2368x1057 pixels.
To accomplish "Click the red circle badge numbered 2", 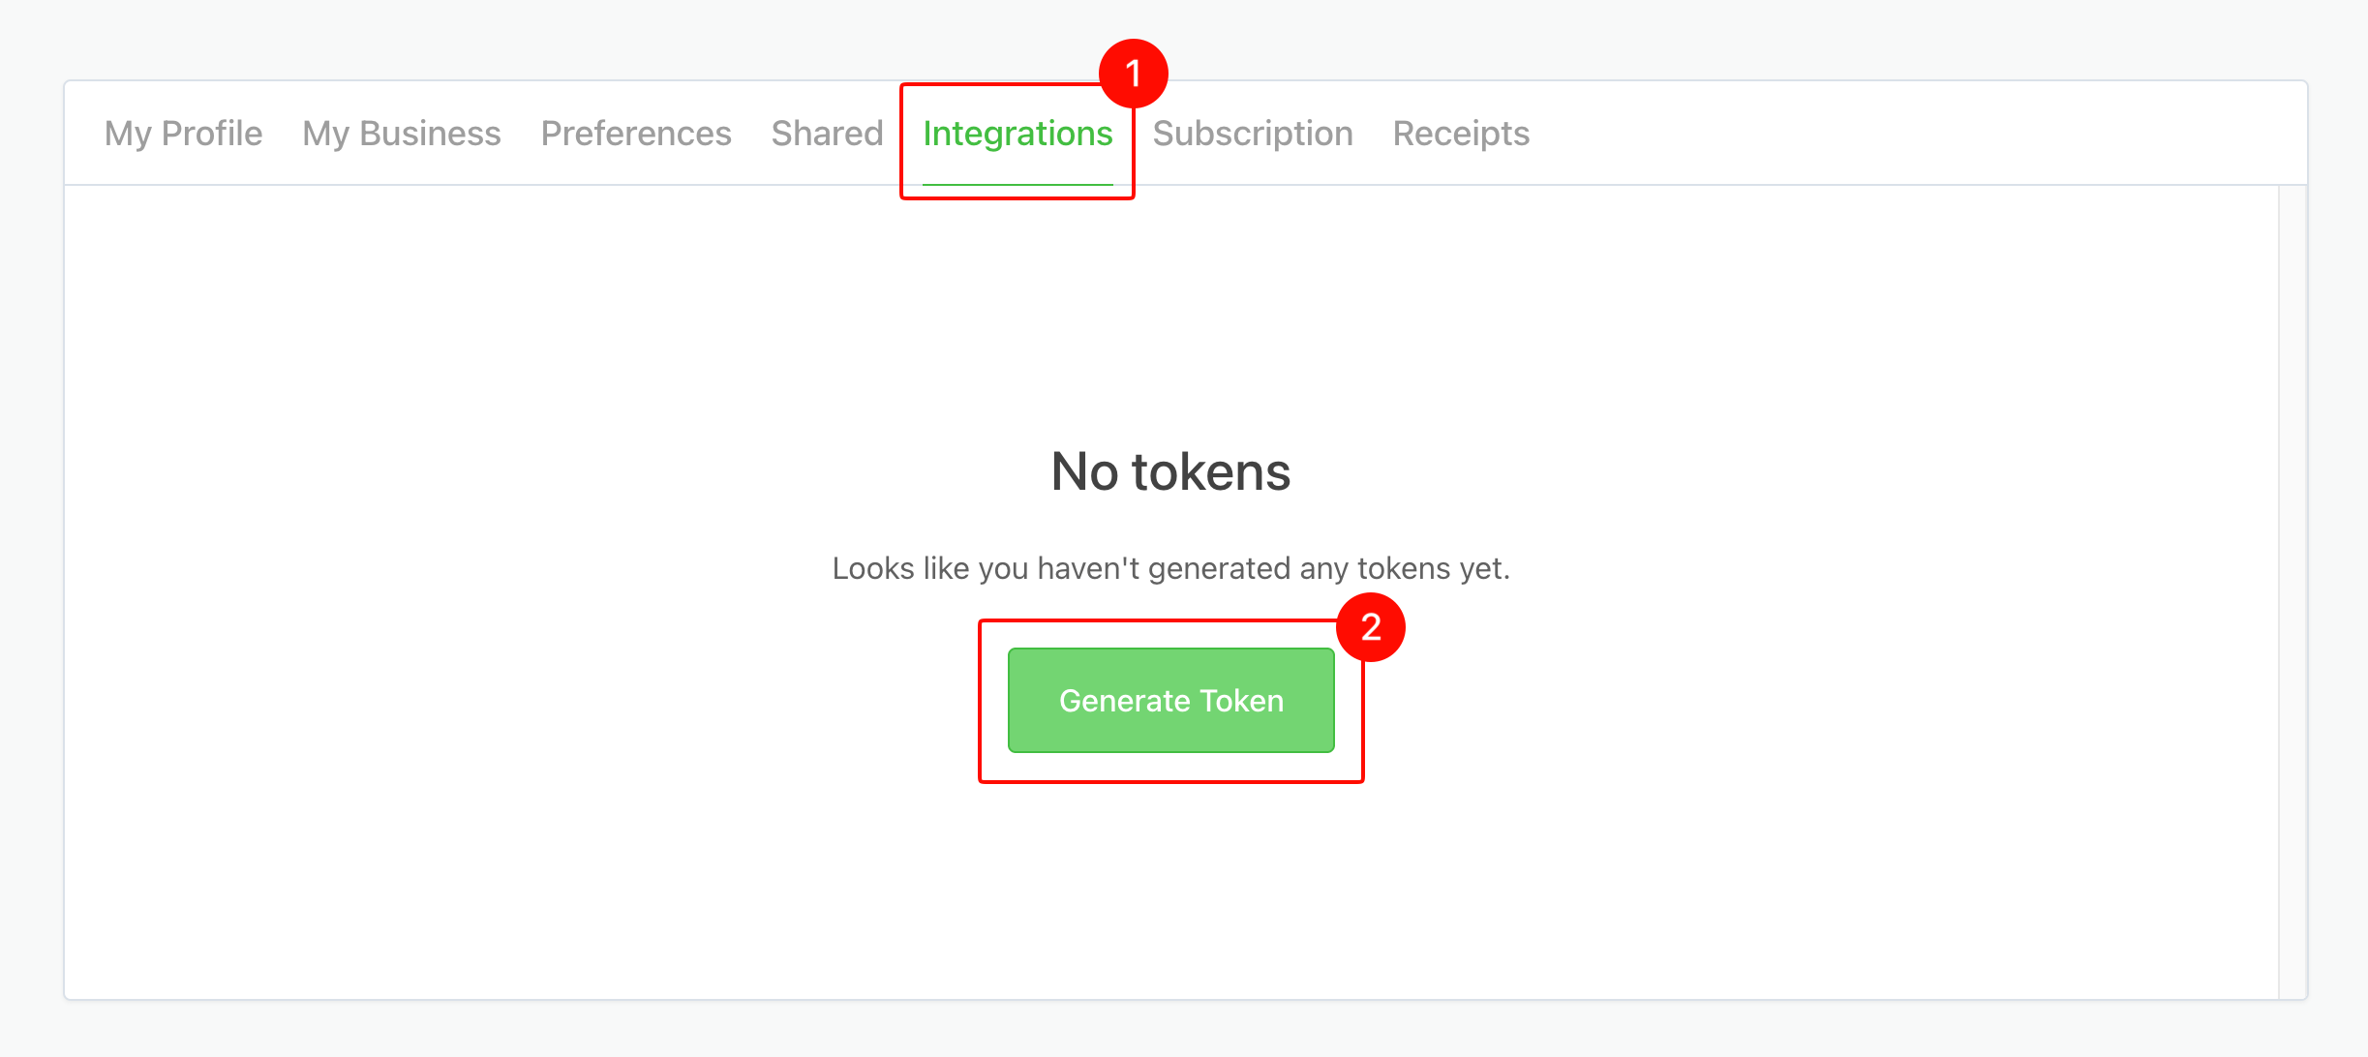I will (1371, 627).
